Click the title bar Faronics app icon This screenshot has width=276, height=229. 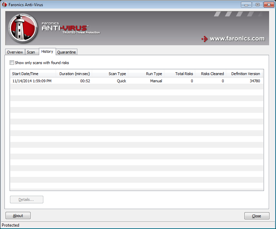[x=5, y=5]
